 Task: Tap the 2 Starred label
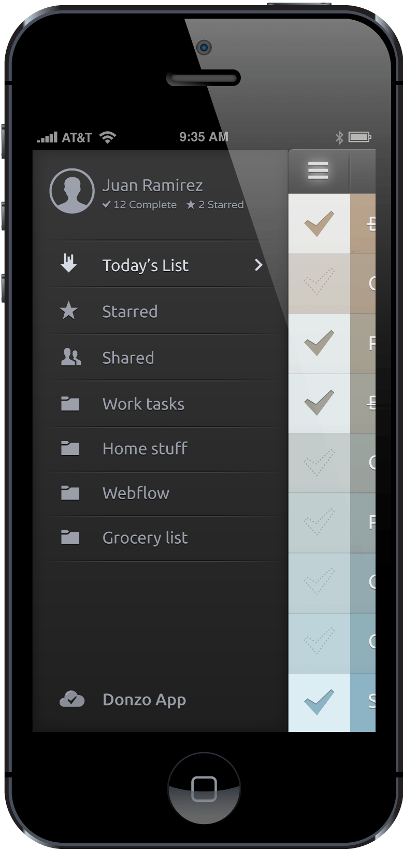click(215, 205)
